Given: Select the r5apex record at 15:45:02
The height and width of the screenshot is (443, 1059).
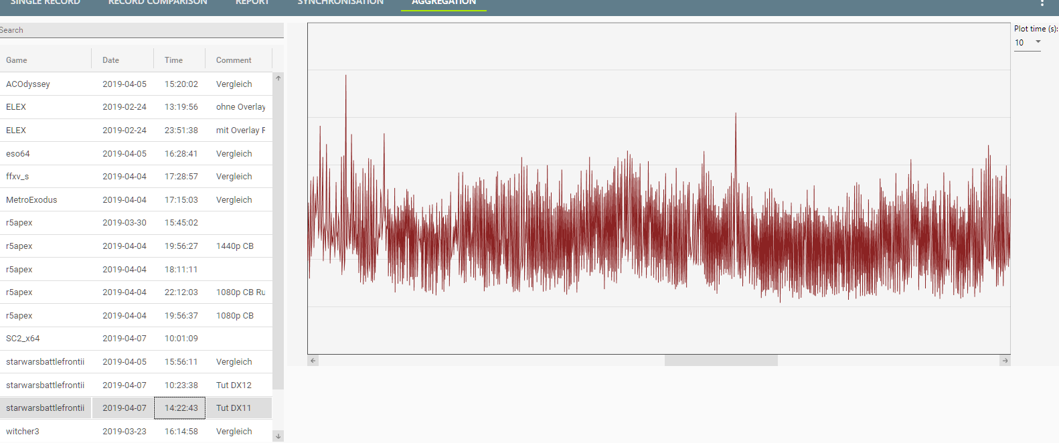Looking at the screenshot, I should click(136, 223).
